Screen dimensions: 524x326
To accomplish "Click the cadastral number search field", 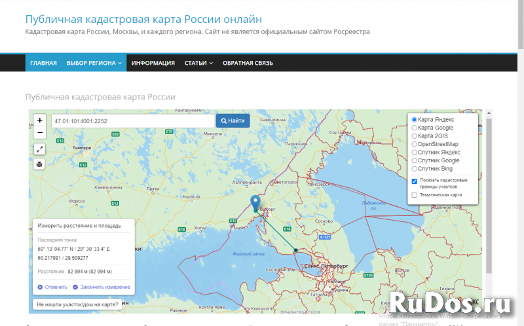I will (133, 121).
